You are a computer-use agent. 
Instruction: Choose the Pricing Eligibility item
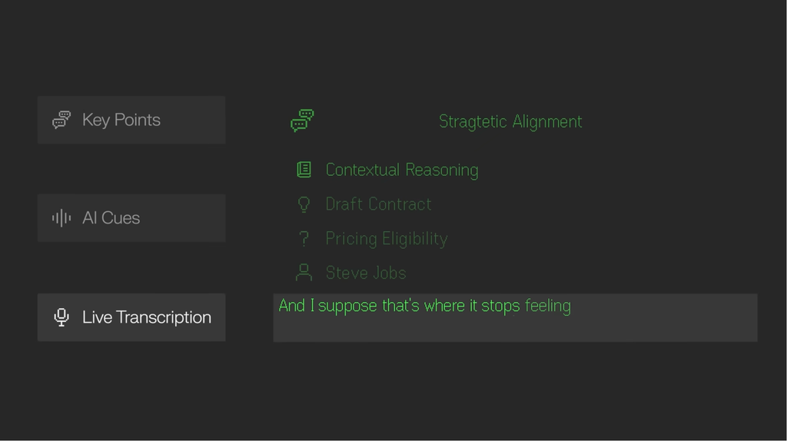pyautogui.click(x=387, y=239)
